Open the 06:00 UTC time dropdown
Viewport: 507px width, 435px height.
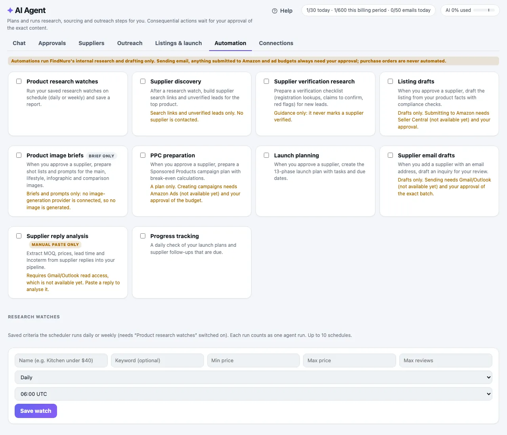coord(253,394)
